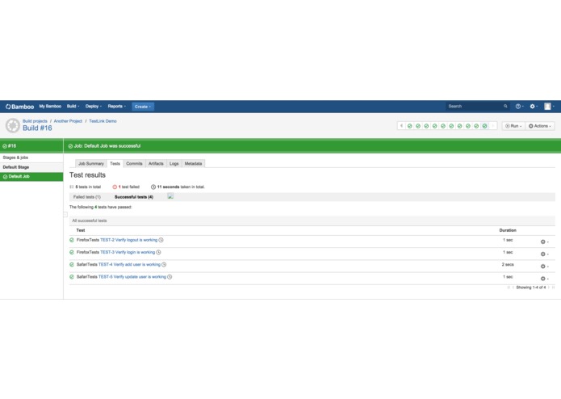
Task: Switch to the Logs tab
Action: tap(174, 163)
